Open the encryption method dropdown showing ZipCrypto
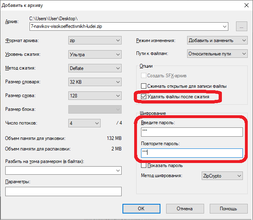 [222, 176]
